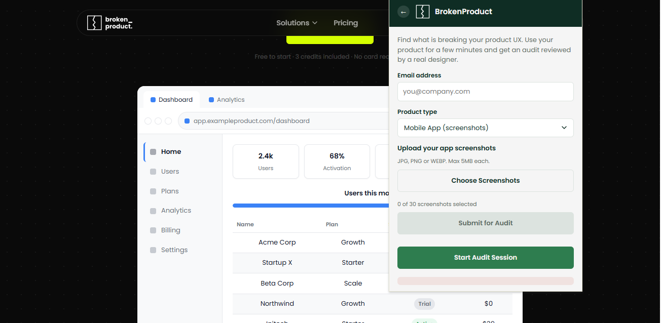Image resolution: width=661 pixels, height=323 pixels.
Task: Click the Analytics sidebar icon square
Action: (x=153, y=211)
